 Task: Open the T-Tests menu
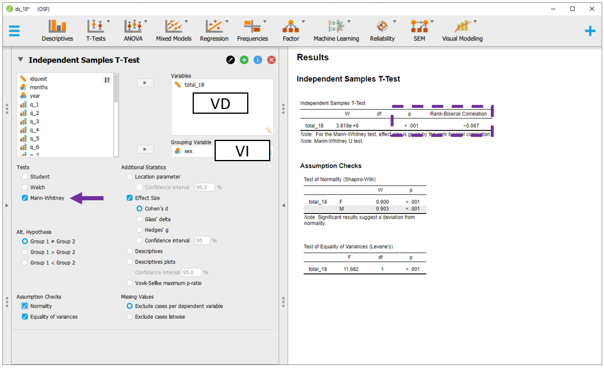coord(95,30)
